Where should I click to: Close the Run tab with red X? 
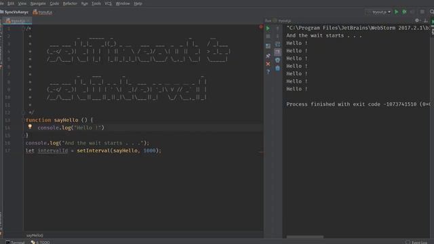(268, 64)
